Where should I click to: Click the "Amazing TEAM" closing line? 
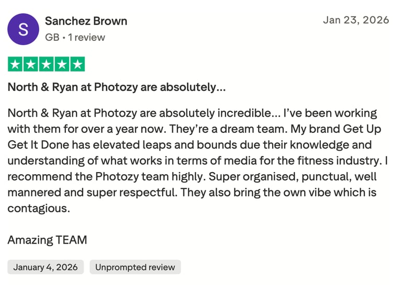click(47, 240)
